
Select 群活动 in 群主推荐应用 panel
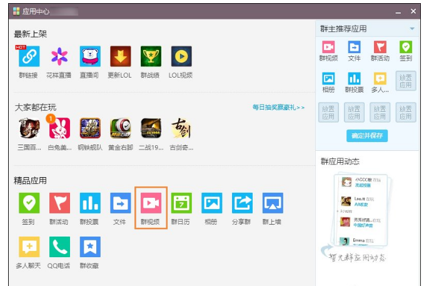[x=380, y=47]
